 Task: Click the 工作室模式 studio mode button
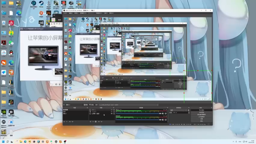(x=202, y=117)
